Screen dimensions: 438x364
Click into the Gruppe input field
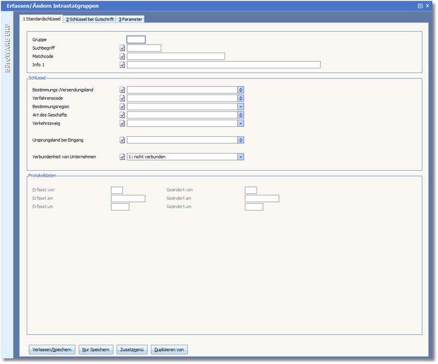(x=136, y=40)
